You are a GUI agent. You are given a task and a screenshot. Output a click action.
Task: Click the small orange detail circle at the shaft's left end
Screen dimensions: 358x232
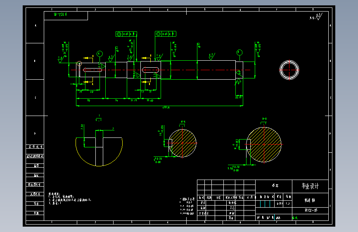pyautogui.click(x=79, y=64)
